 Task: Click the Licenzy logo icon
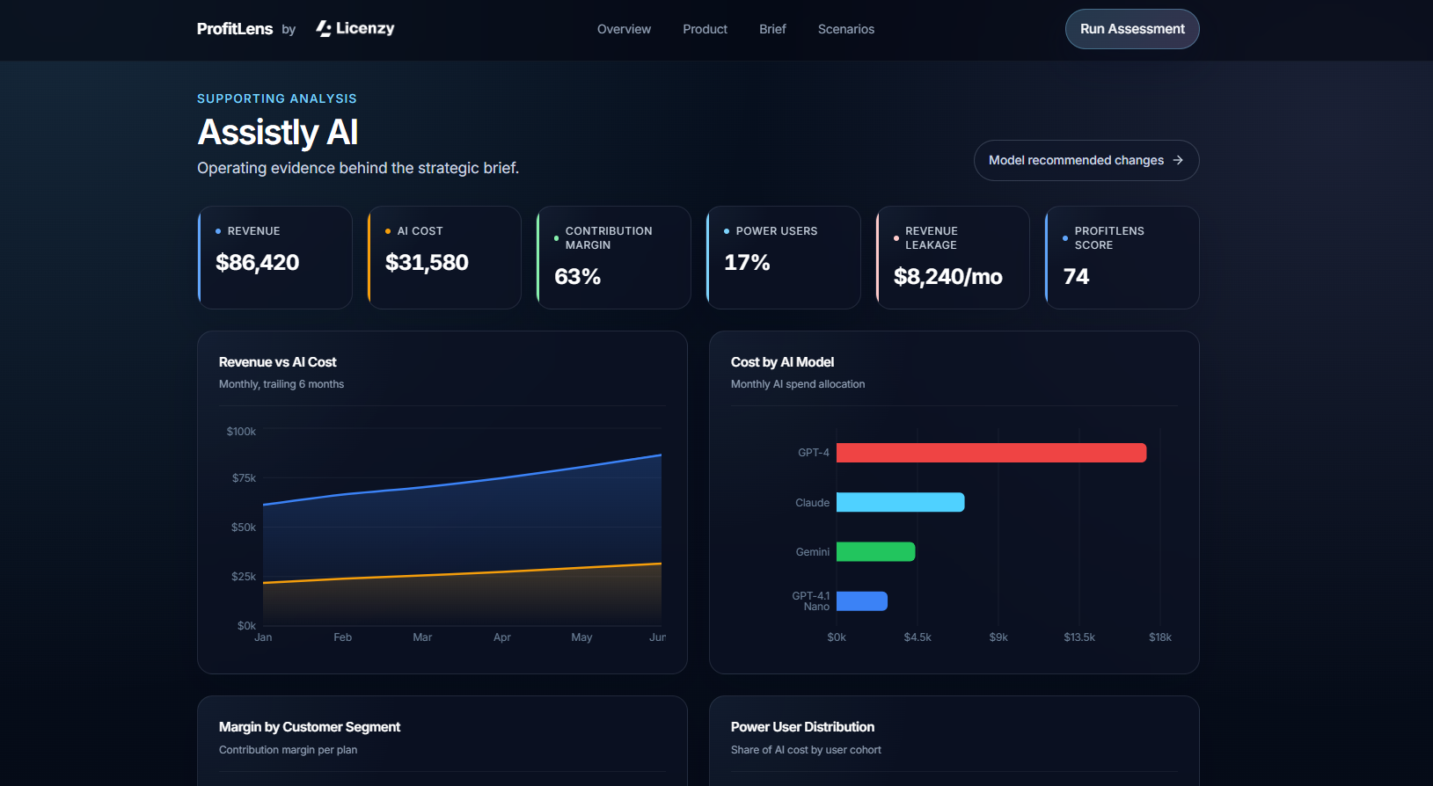[x=324, y=29]
